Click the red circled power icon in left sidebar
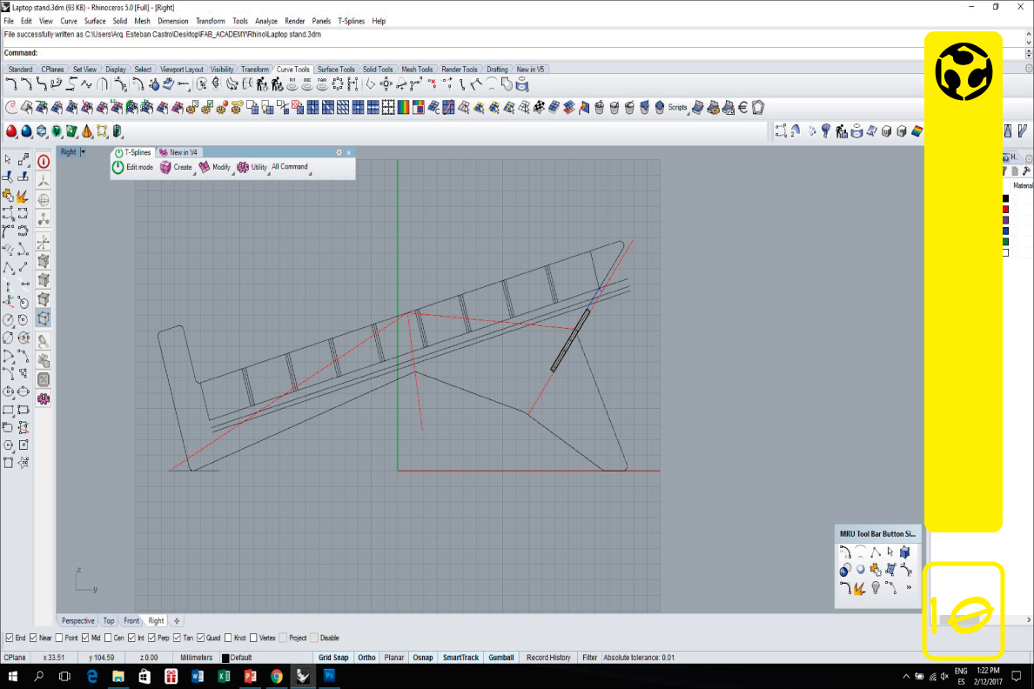 [44, 161]
